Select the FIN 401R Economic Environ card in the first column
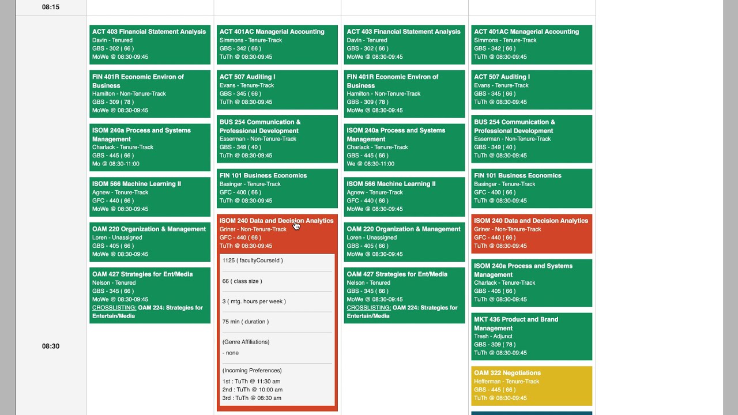 150,94
